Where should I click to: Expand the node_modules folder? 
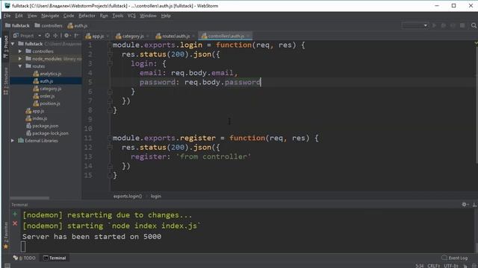[20, 59]
